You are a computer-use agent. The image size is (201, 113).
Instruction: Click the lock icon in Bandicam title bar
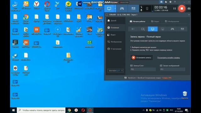(x=161, y=2)
